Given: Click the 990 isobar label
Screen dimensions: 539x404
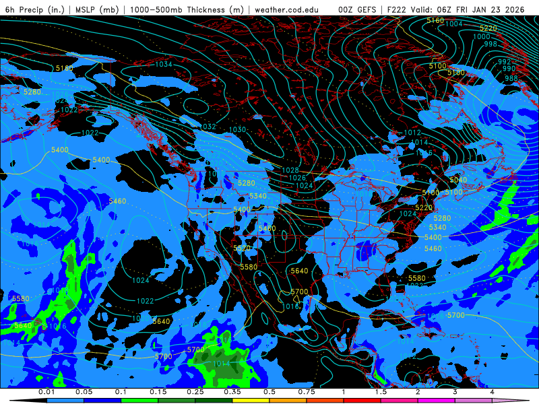Looking at the screenshot, I should [509, 69].
